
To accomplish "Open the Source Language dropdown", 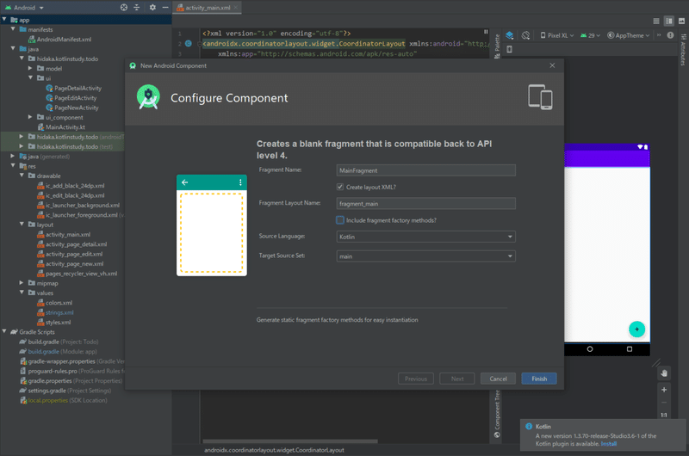I will click(x=425, y=237).
